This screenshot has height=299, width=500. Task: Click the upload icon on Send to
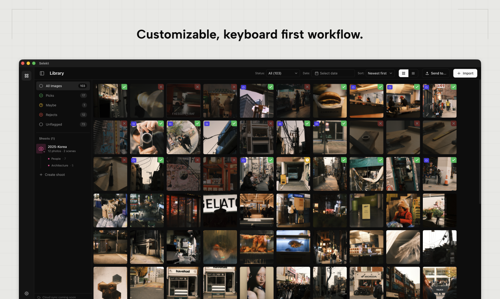coord(427,73)
